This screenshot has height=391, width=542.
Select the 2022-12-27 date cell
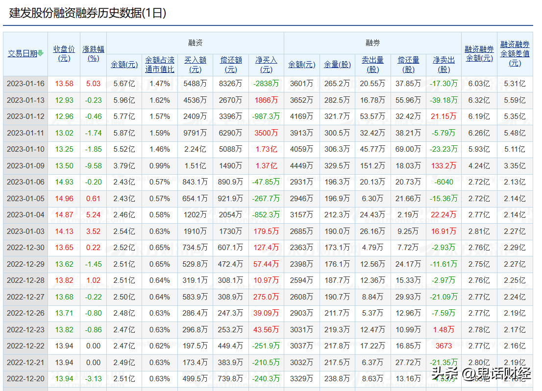pos(25,297)
